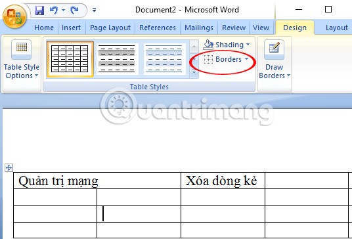Click the 'Xóa dòng kẻ' table cell
The width and height of the screenshot is (352, 239).
pyautogui.click(x=223, y=181)
